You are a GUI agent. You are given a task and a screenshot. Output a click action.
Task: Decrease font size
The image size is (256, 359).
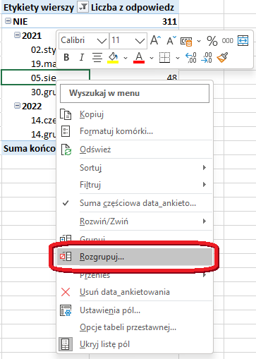click(x=171, y=40)
